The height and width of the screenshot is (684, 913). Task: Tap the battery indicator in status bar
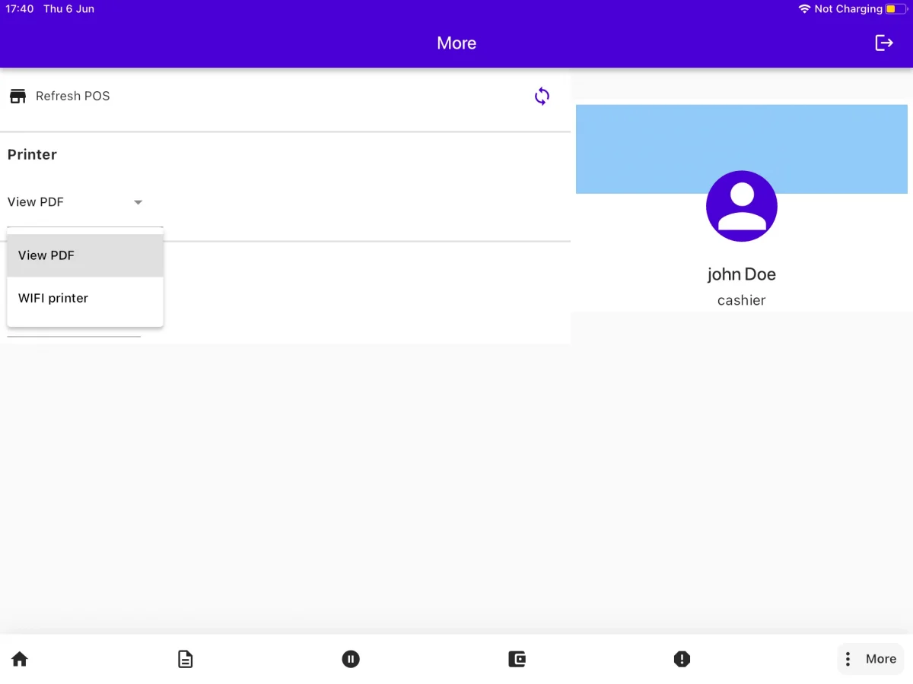[896, 9]
